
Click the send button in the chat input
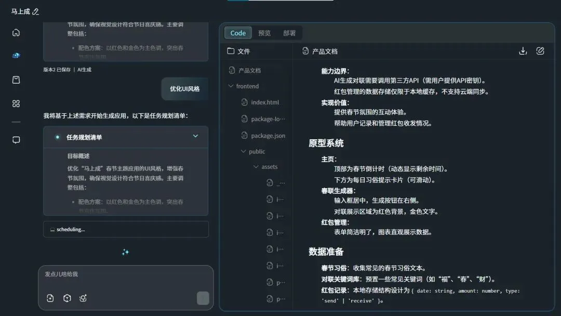click(203, 298)
